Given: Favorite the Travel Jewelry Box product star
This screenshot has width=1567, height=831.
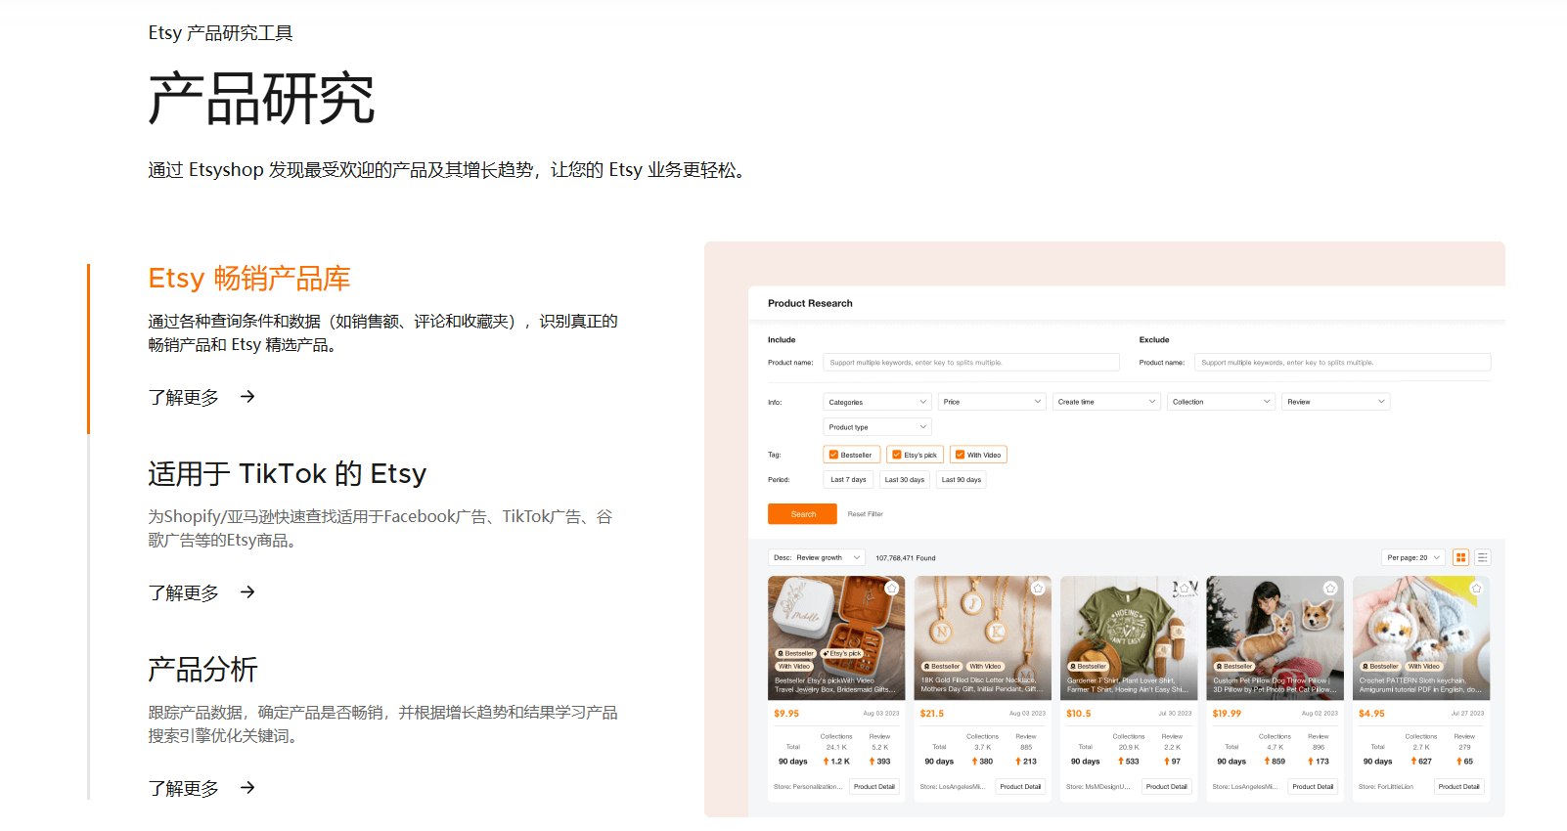Looking at the screenshot, I should point(892,589).
